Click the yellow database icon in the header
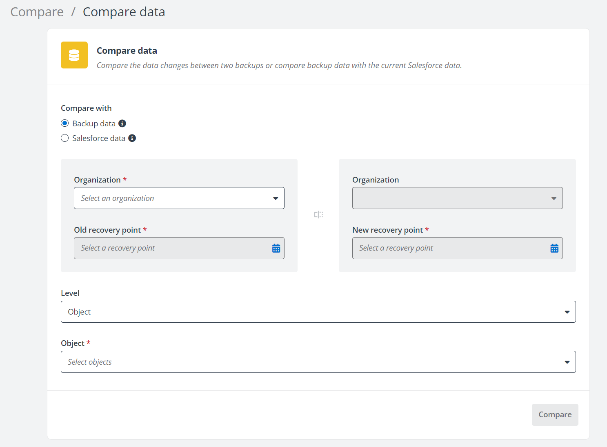Viewport: 607px width, 447px height. click(x=74, y=55)
